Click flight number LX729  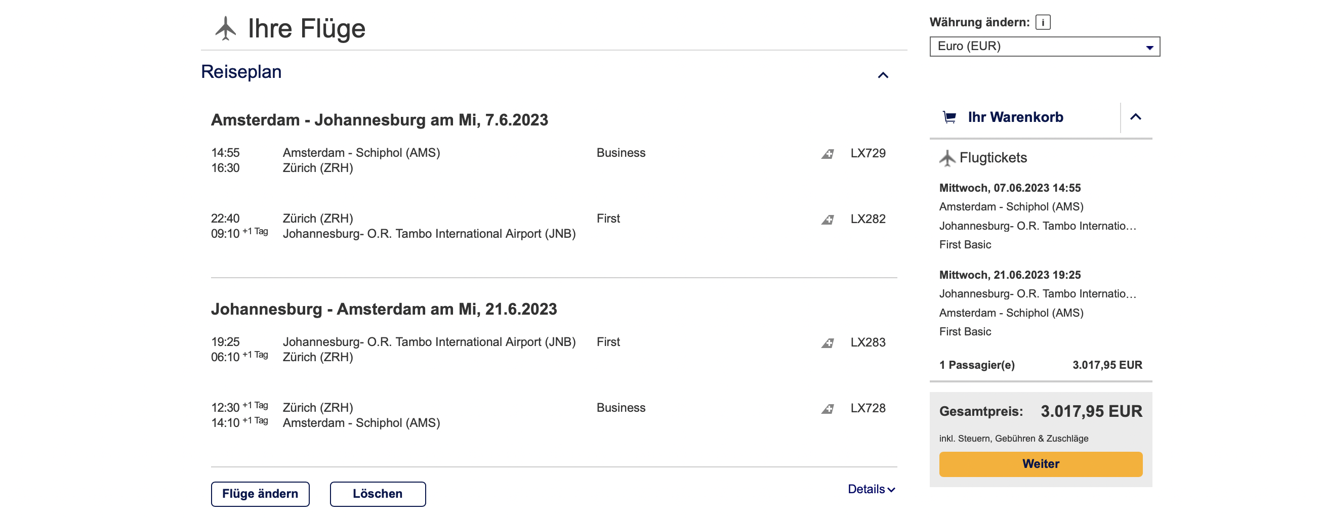tap(868, 153)
